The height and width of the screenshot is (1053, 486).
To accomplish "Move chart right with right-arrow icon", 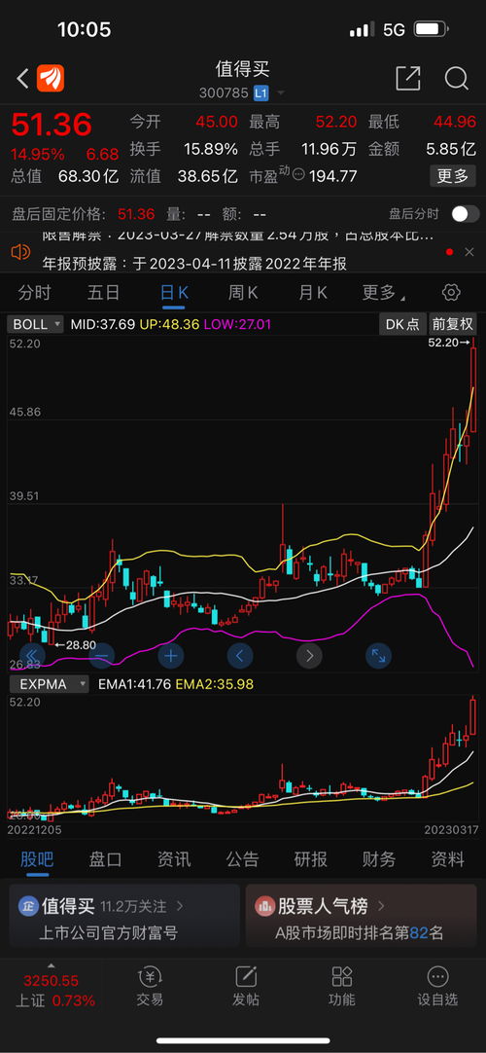I will 309,655.
